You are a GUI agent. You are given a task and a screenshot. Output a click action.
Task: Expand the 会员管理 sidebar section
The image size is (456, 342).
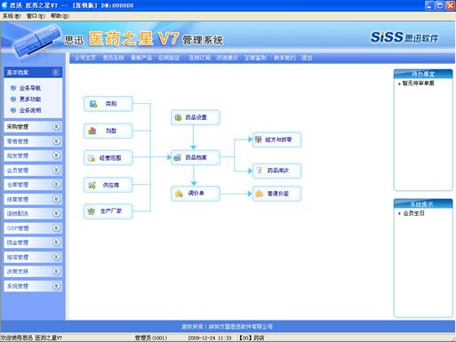tap(56, 170)
